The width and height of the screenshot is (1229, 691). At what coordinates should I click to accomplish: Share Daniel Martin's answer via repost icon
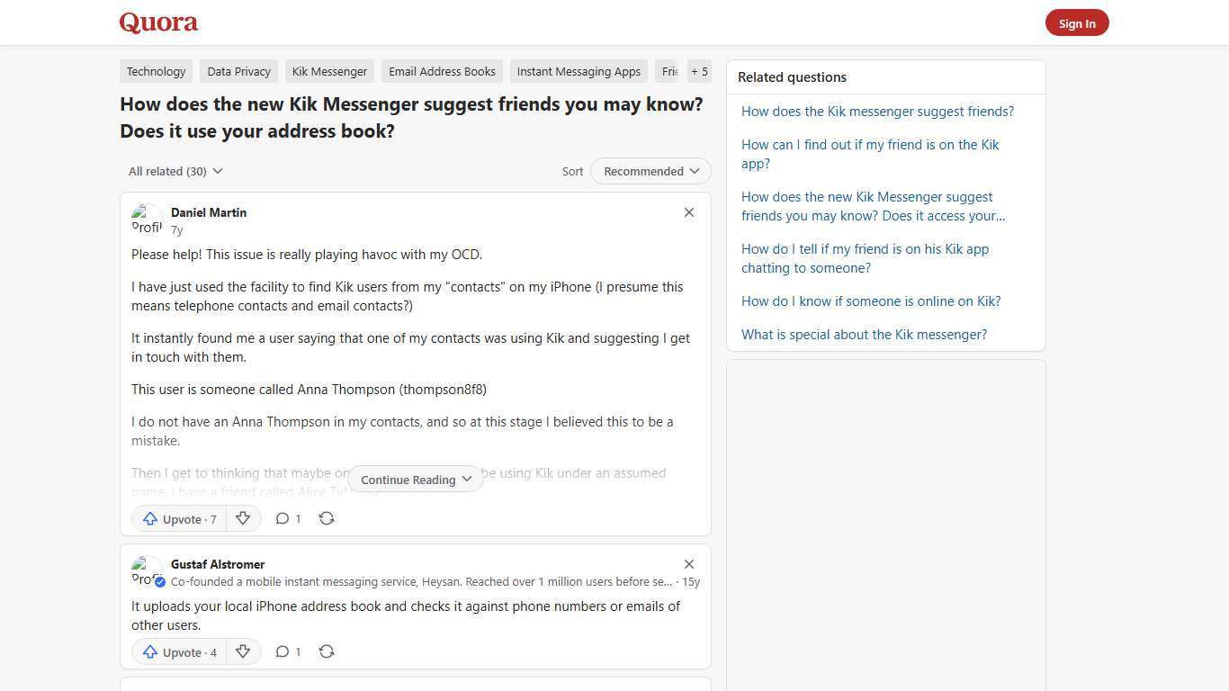327,518
